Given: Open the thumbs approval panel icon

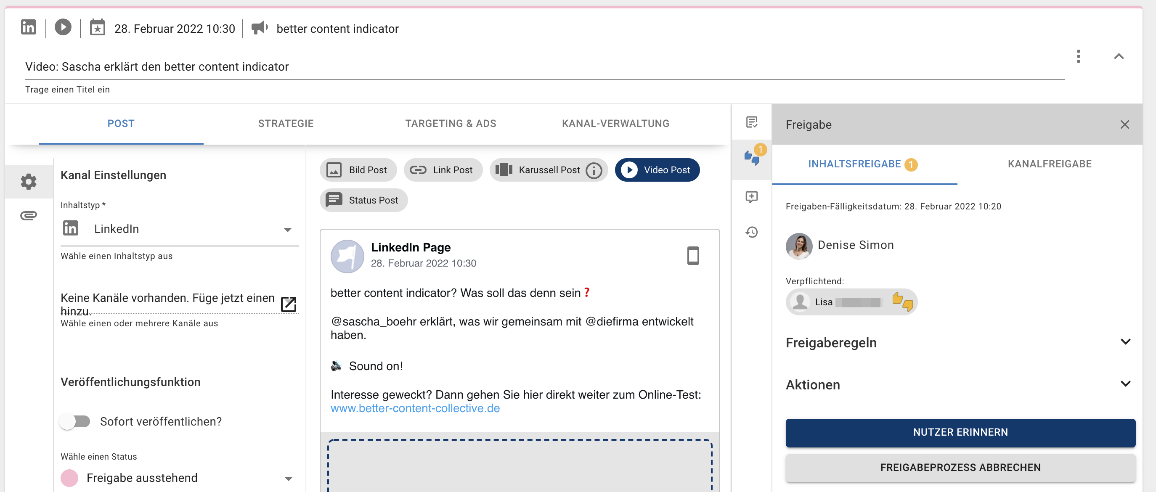Looking at the screenshot, I should 752,158.
